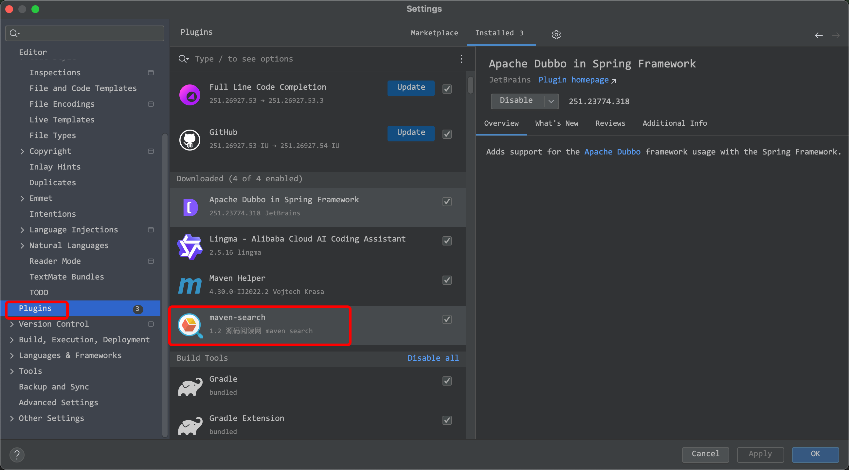Click the plugin list scrollbar thumb
This screenshot has width=849, height=470.
(x=470, y=85)
